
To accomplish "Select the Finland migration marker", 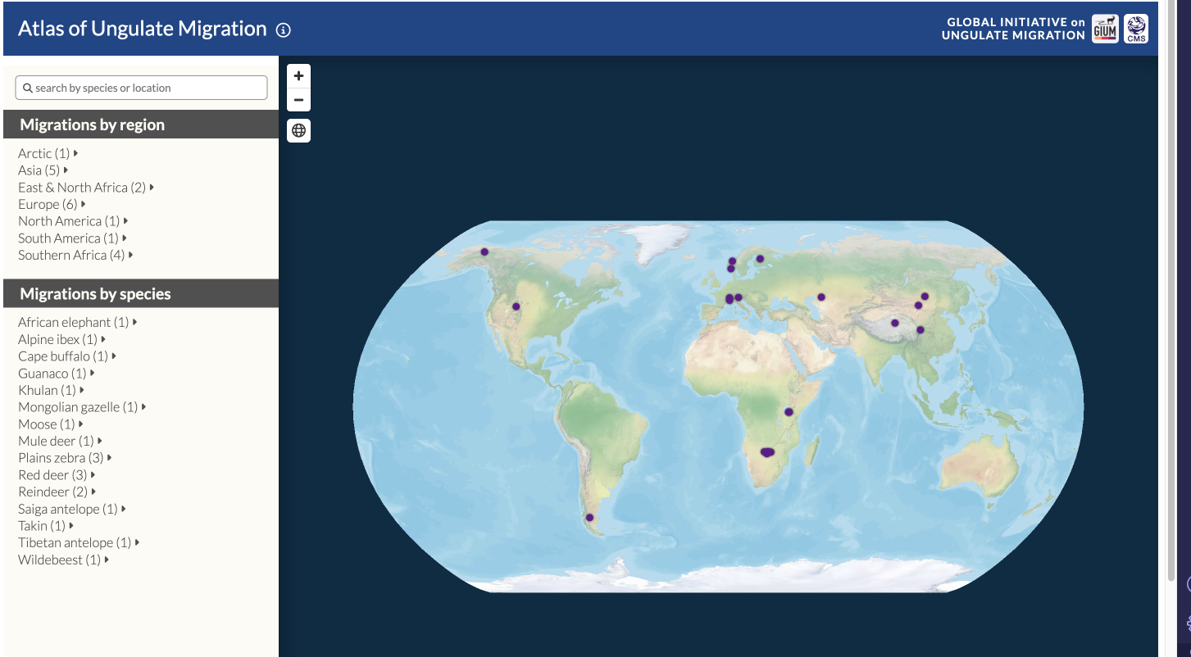I will pos(760,259).
